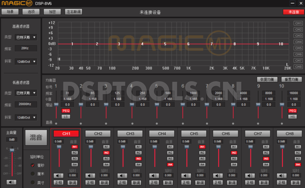Mute CH7 with its speaker icon
The width and height of the screenshot is (305, 188).
point(250,175)
